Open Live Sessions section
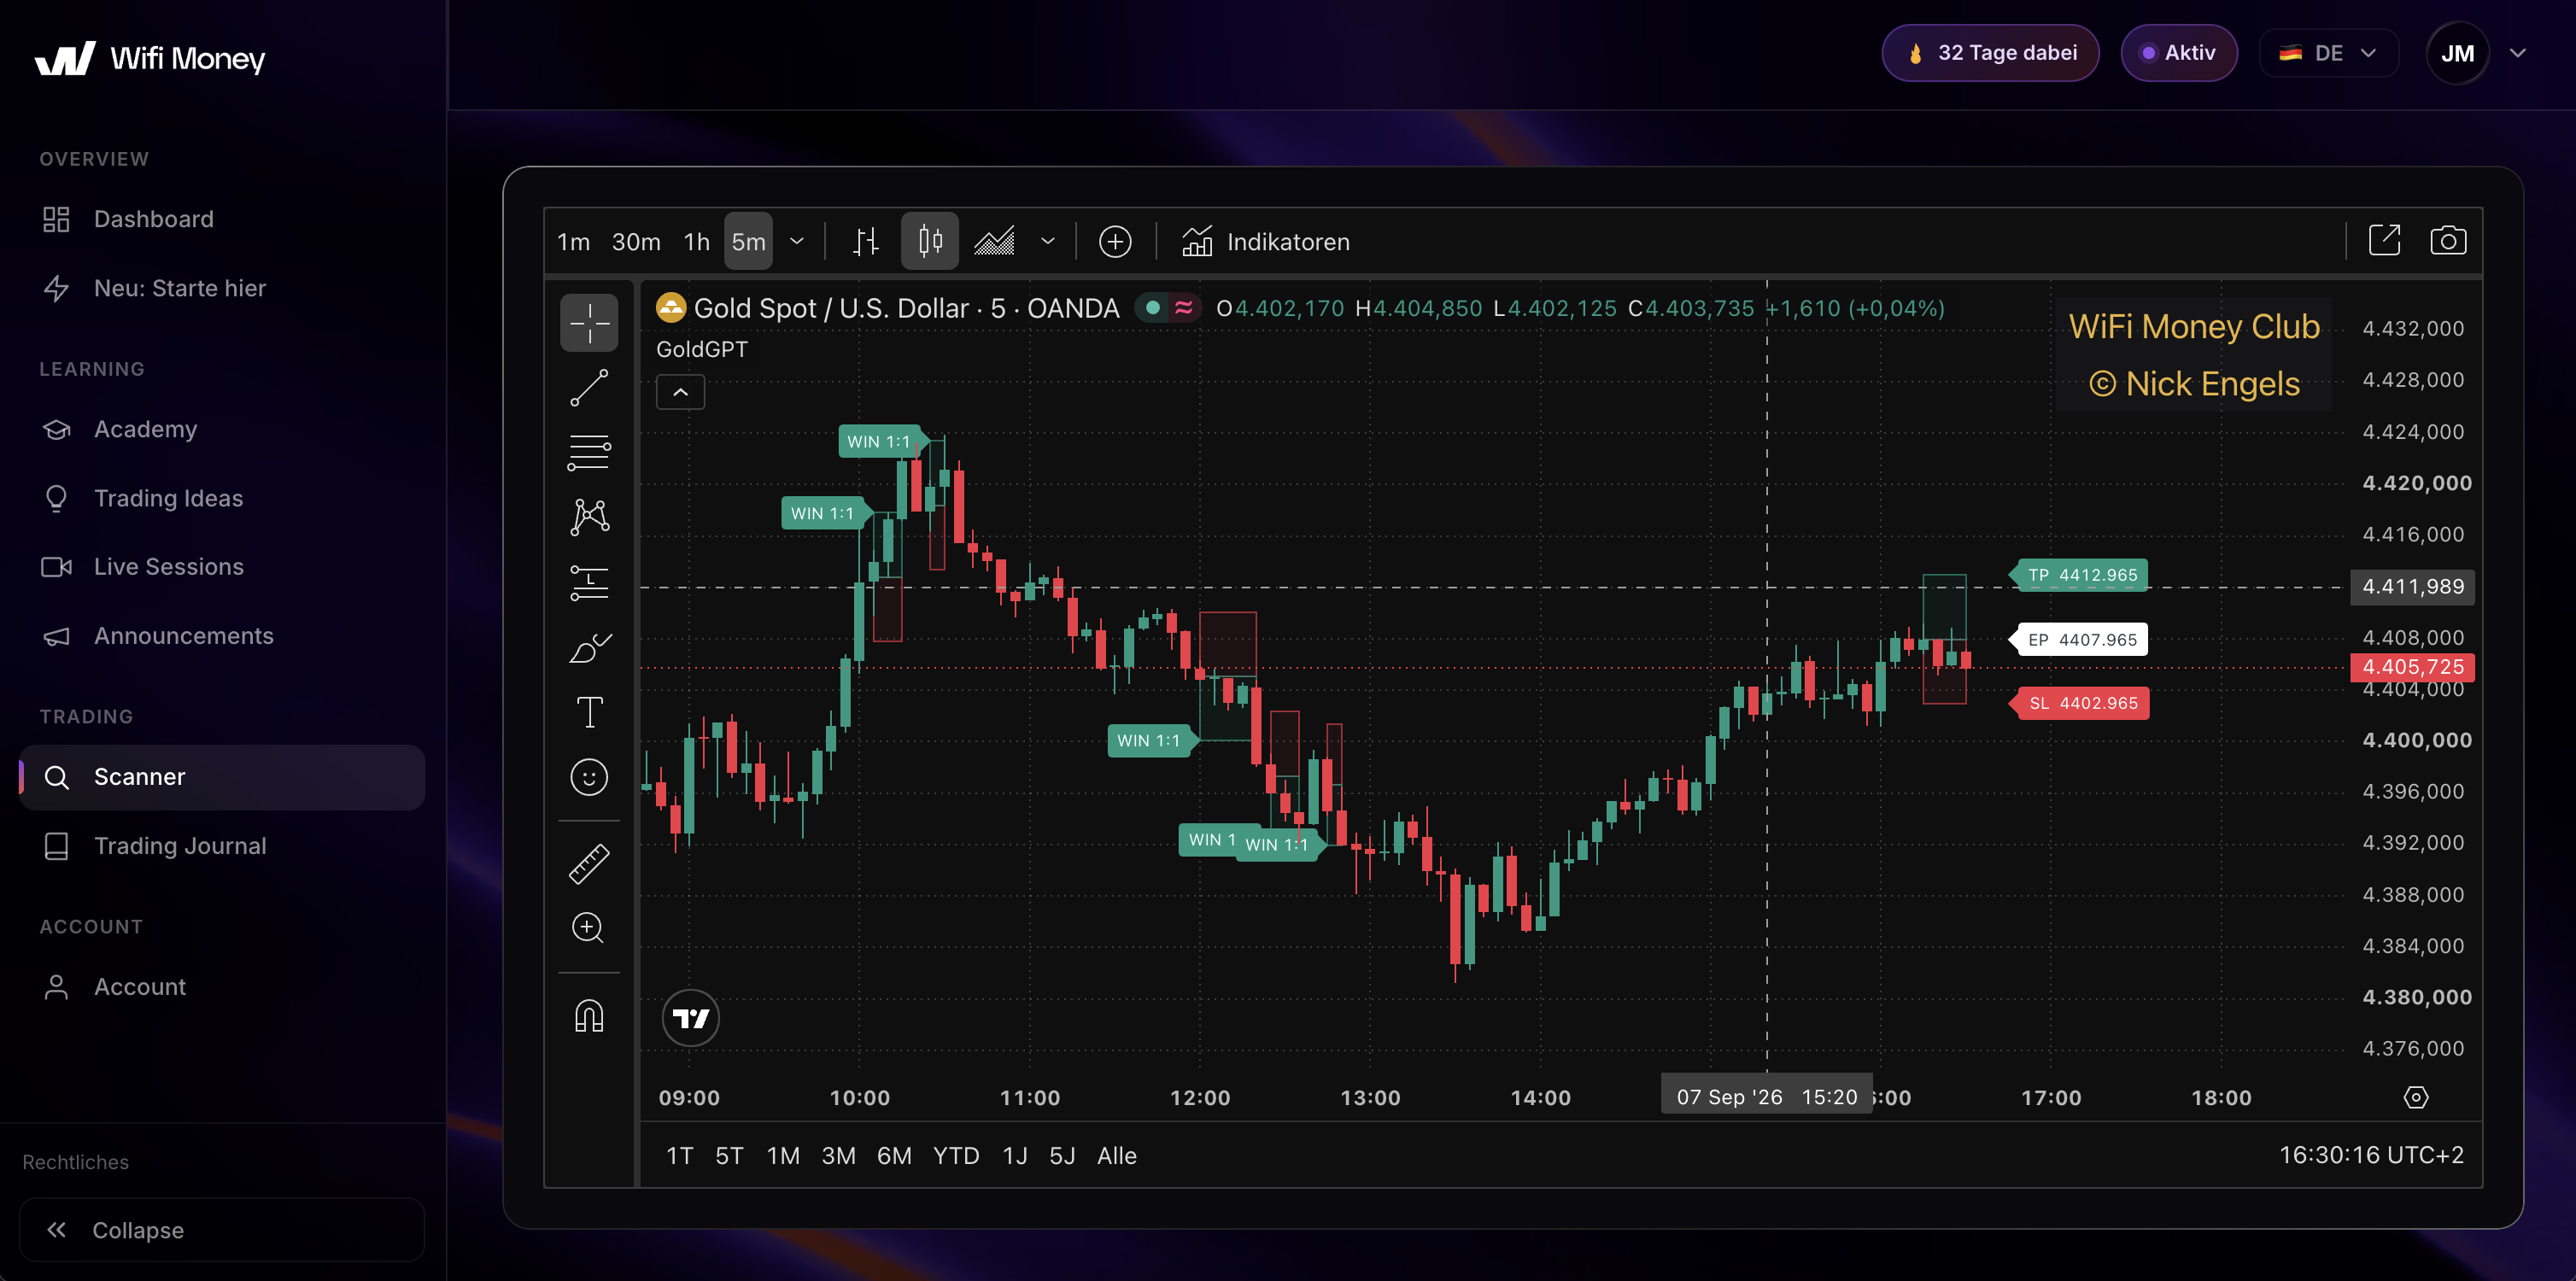 click(x=222, y=567)
